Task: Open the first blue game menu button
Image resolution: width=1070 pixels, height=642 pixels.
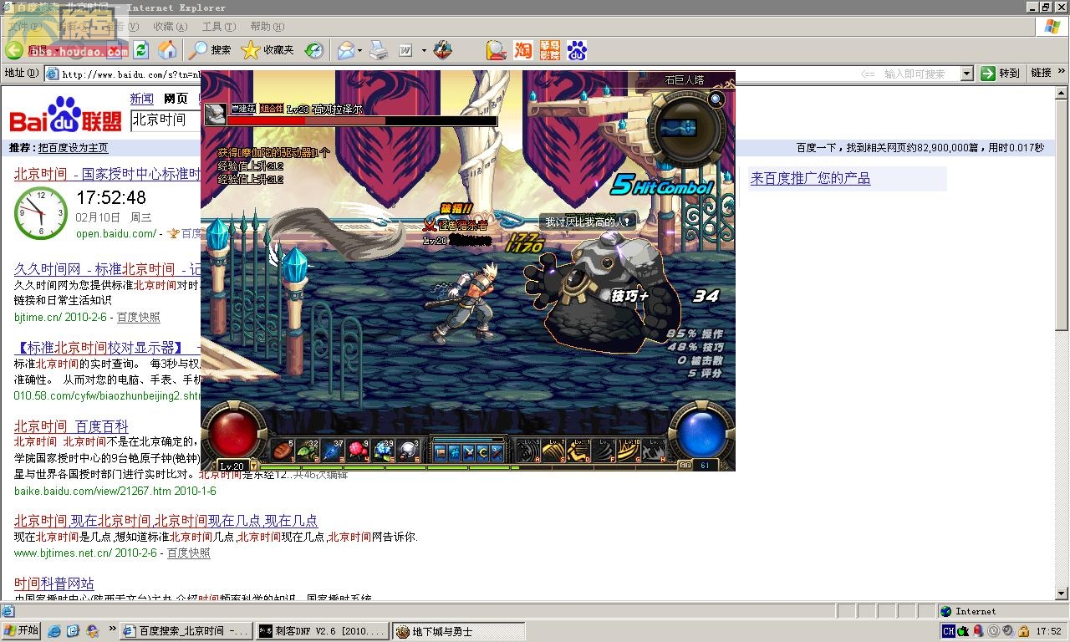Action: pos(441,452)
